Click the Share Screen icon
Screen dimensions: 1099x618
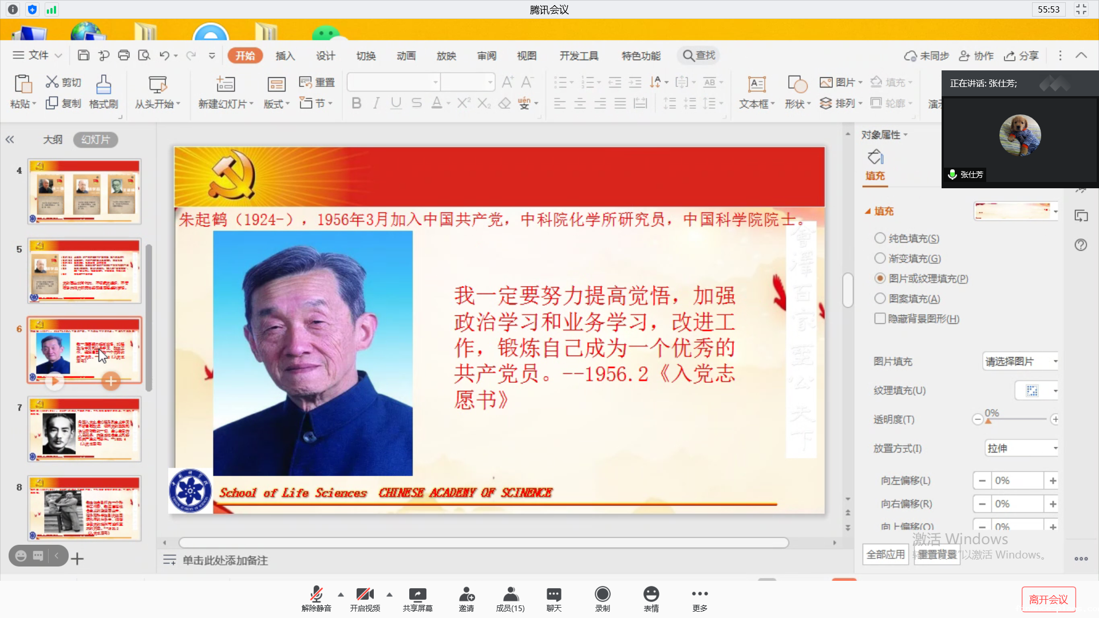point(417,595)
